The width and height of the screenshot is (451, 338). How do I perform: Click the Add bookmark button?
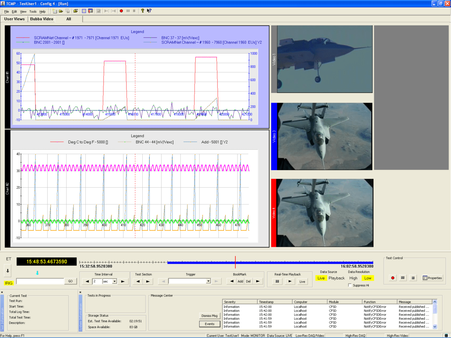(240, 281)
